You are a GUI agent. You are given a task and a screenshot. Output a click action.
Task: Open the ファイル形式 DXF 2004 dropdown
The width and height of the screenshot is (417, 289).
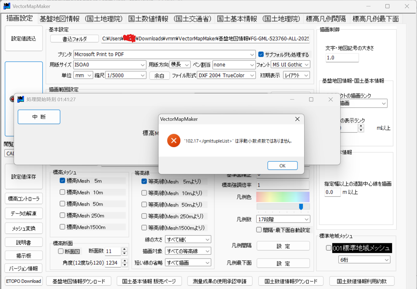(x=226, y=75)
